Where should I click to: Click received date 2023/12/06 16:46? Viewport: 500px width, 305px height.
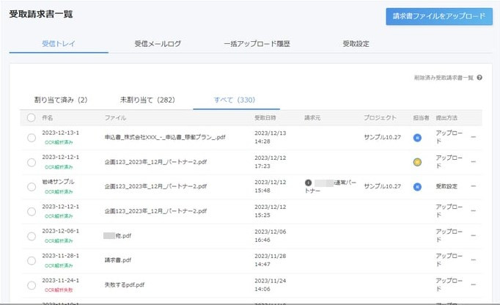270,236
